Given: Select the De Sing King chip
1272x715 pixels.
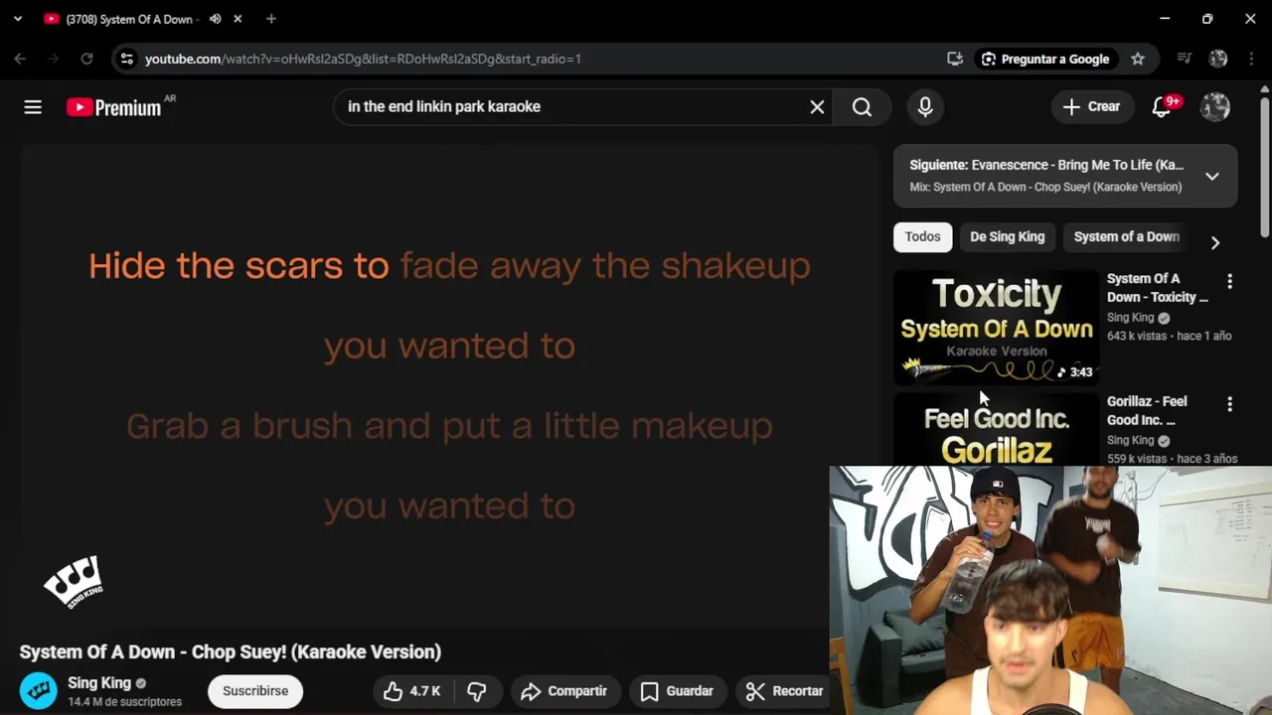Looking at the screenshot, I should [1007, 236].
